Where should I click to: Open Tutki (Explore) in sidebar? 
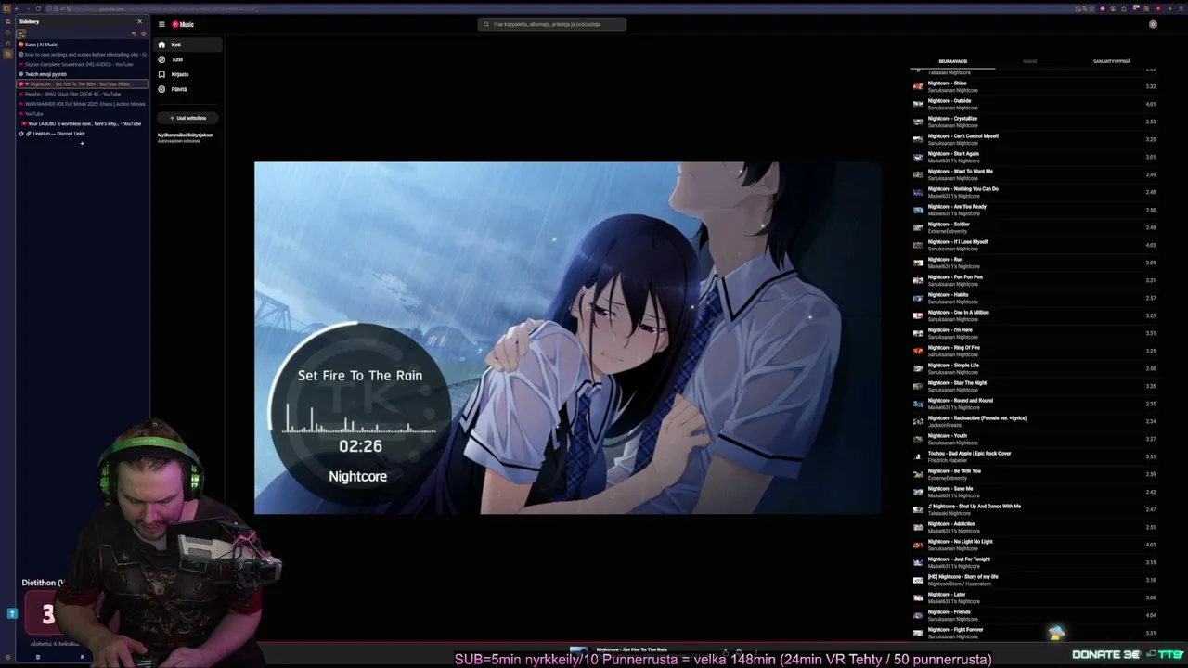188,59
